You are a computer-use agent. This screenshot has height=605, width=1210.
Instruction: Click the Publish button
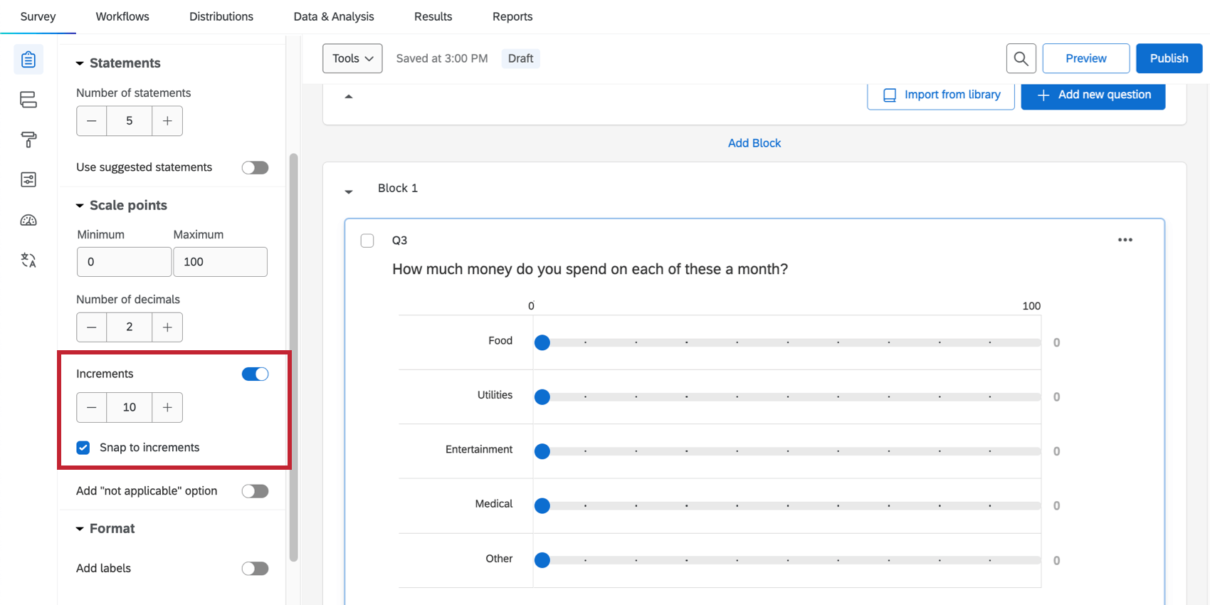tap(1169, 58)
